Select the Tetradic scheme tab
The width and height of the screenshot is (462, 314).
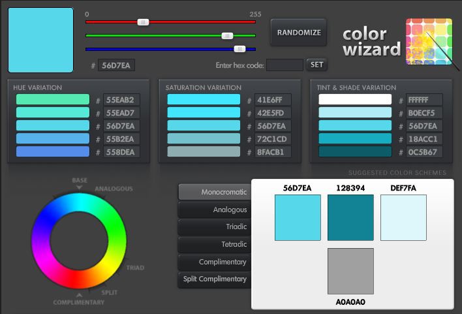pos(215,244)
